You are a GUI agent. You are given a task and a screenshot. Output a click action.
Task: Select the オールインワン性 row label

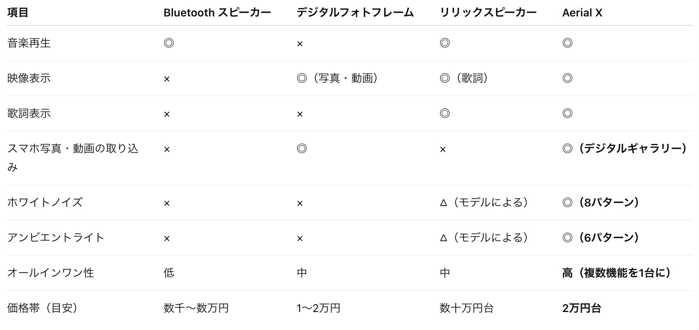(50, 273)
